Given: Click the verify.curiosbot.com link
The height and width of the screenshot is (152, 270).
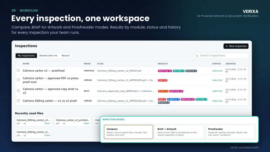Looking at the screenshot, I should (244, 147).
